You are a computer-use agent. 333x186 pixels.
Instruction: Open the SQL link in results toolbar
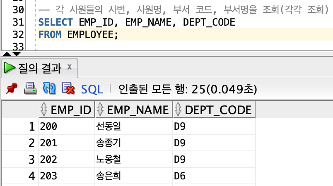tap(92, 89)
